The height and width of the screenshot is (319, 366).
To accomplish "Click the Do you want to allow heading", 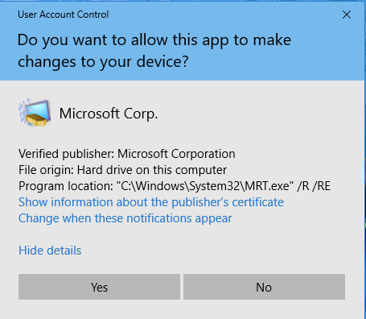I will tap(154, 40).
